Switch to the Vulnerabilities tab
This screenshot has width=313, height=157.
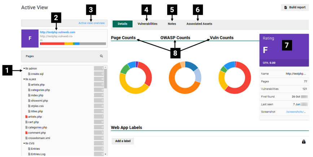point(147,24)
